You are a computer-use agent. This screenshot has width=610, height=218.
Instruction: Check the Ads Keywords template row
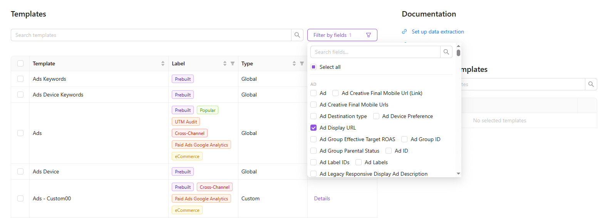(x=20, y=79)
